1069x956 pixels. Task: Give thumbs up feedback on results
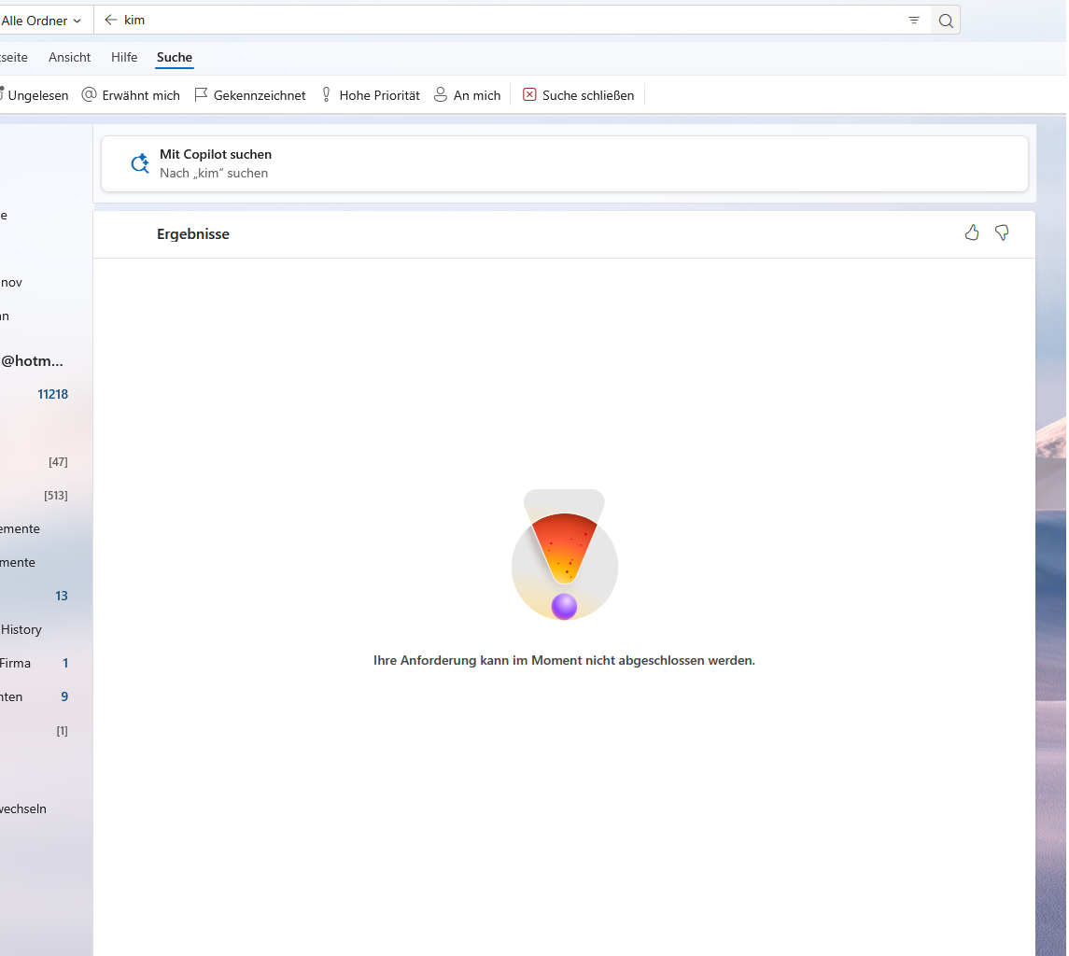(x=972, y=233)
